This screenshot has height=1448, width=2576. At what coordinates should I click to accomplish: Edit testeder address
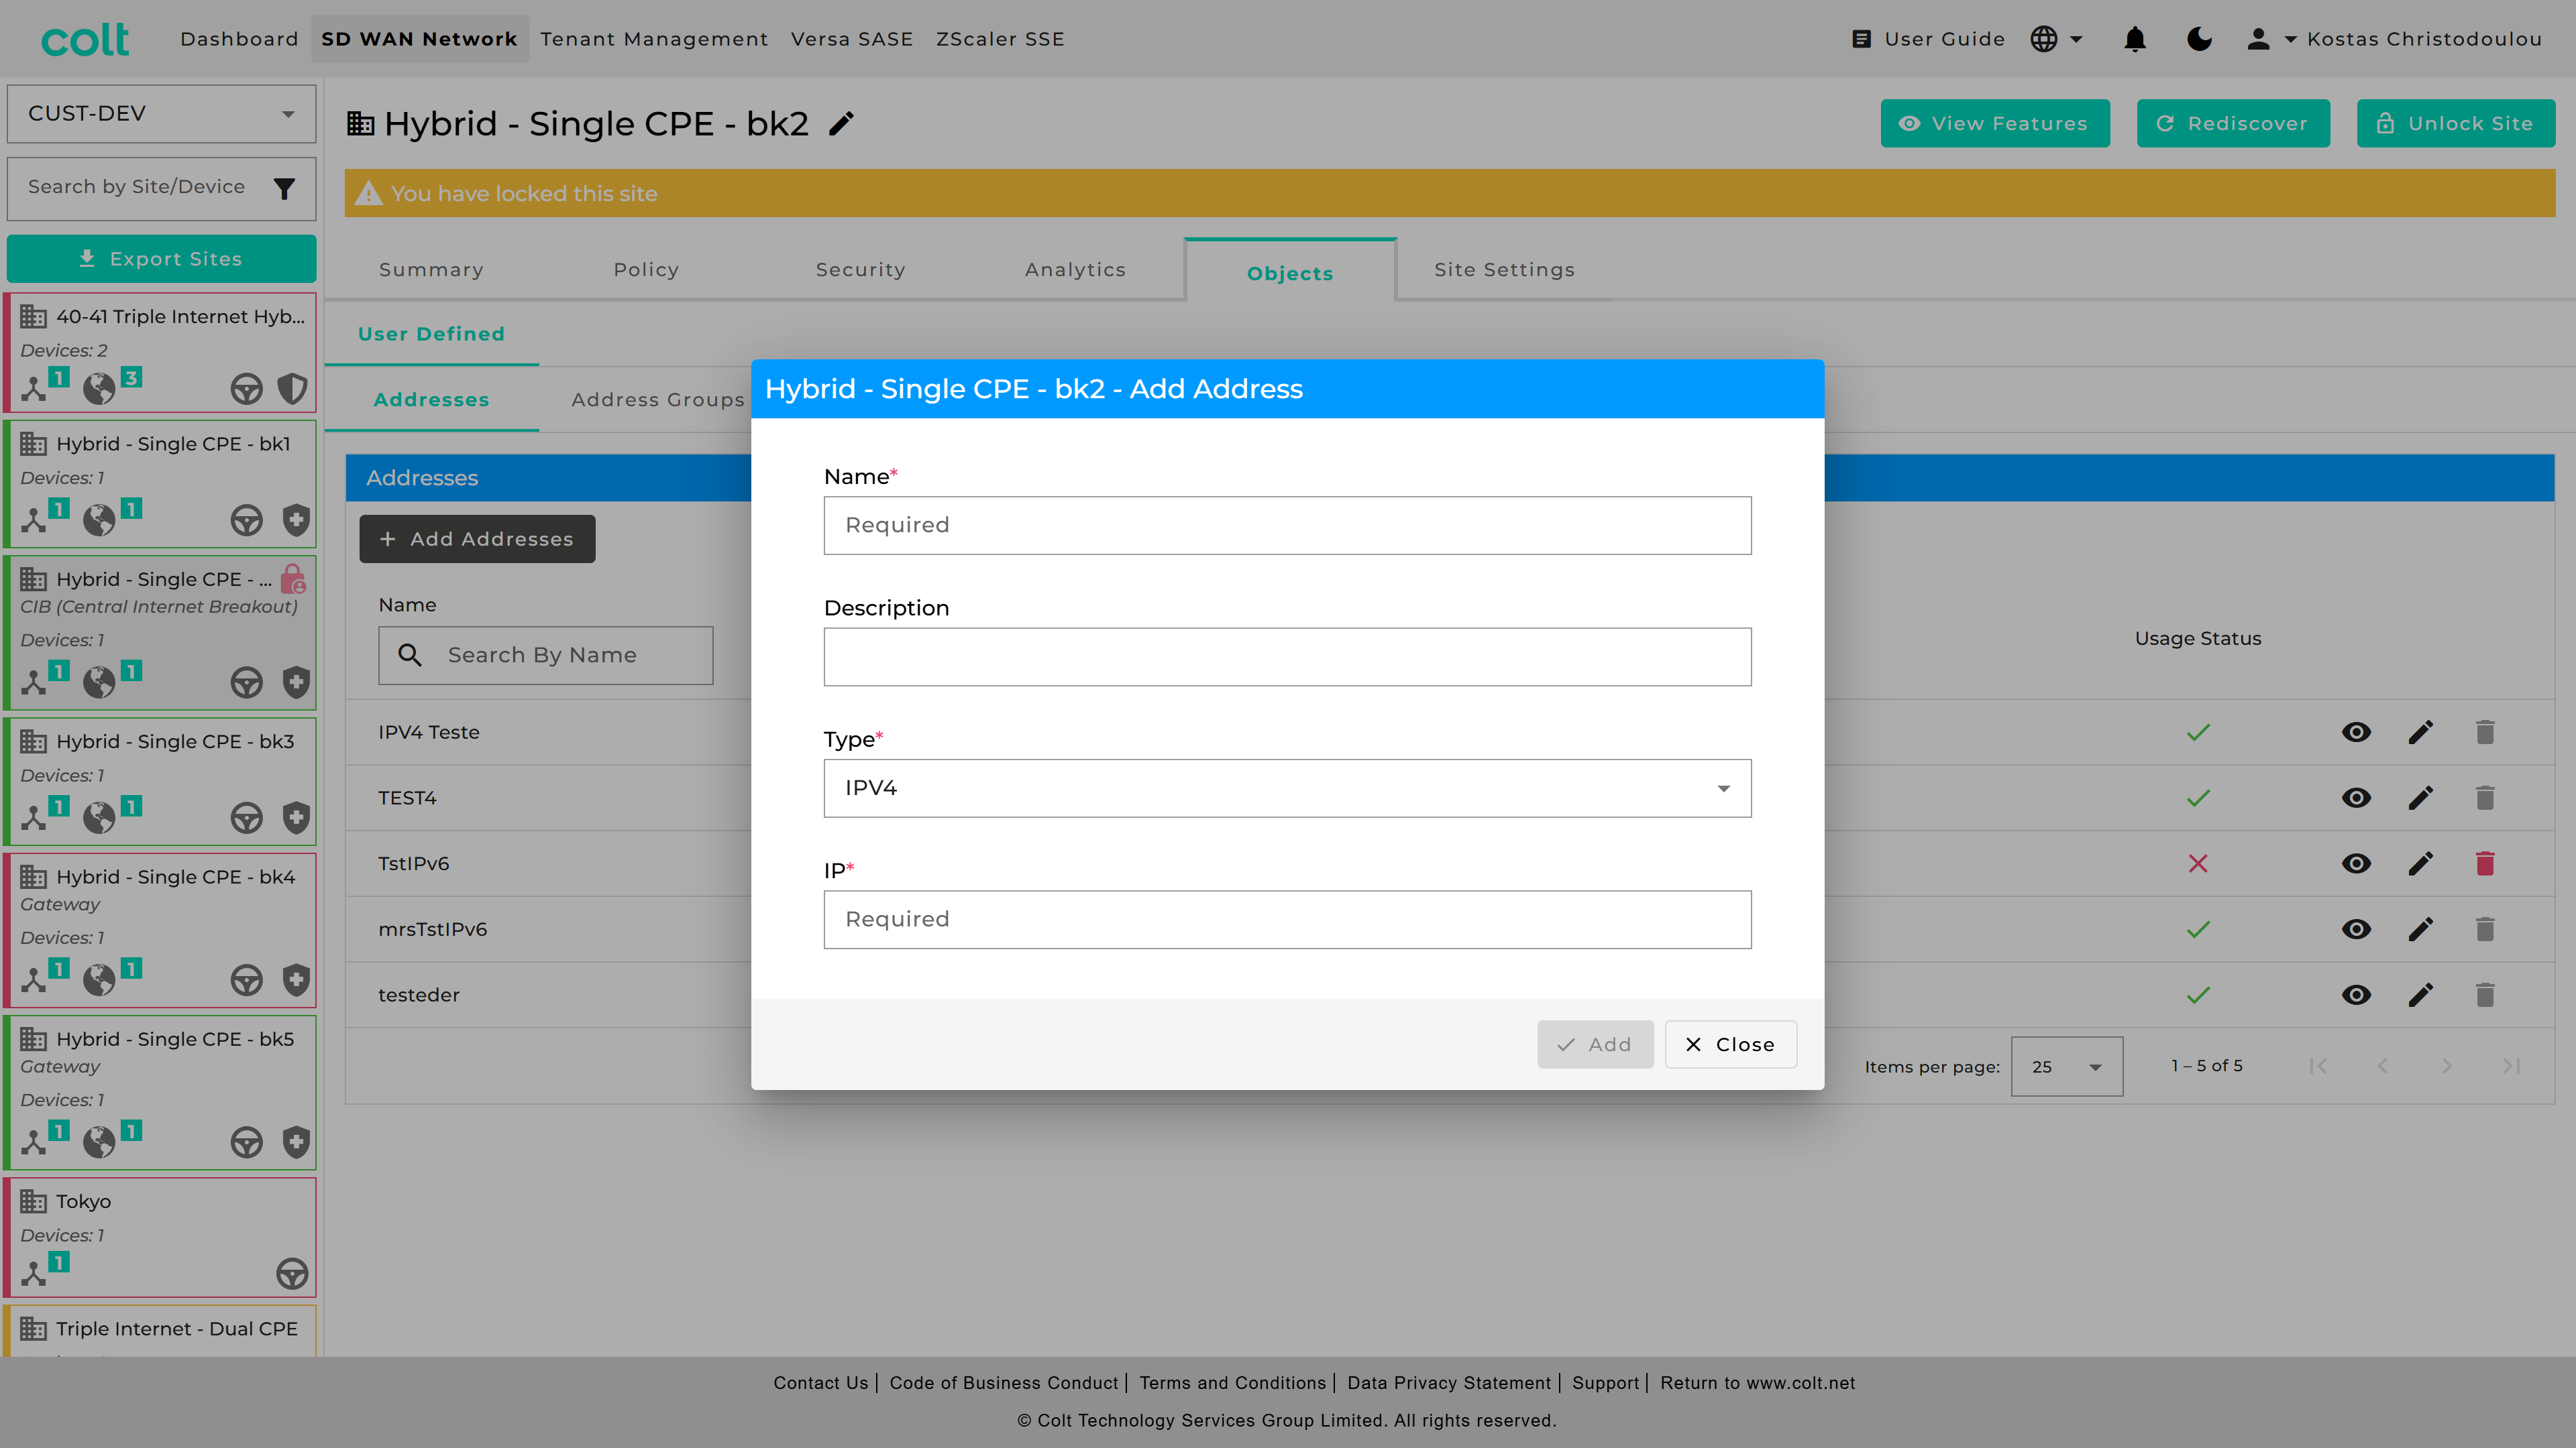coord(2421,995)
